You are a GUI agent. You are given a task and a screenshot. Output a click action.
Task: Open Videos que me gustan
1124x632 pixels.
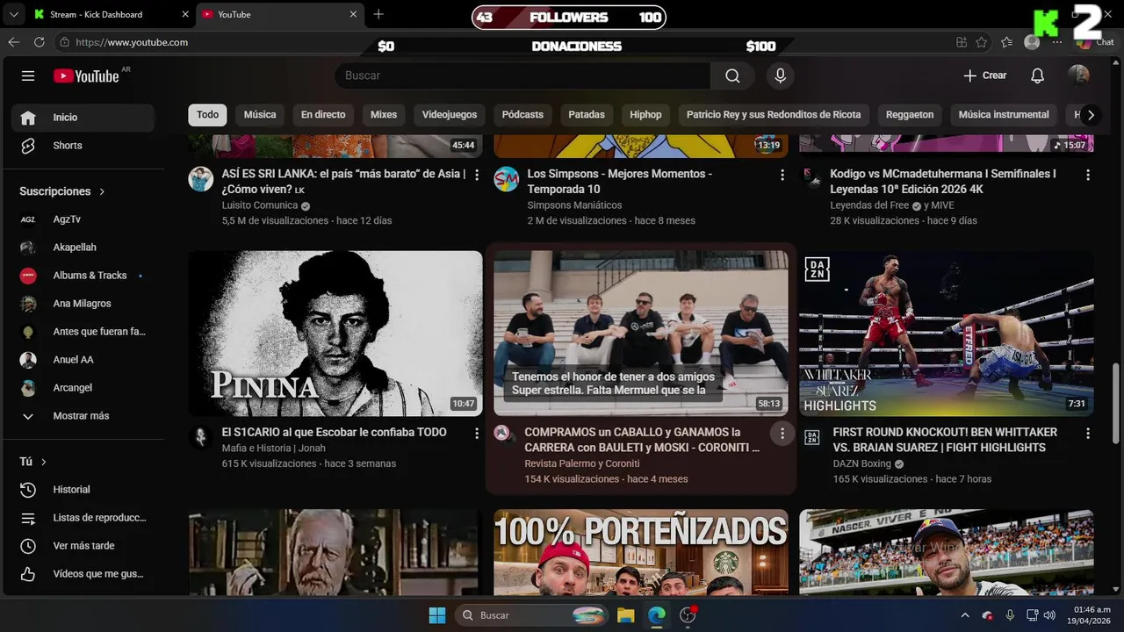(83, 574)
